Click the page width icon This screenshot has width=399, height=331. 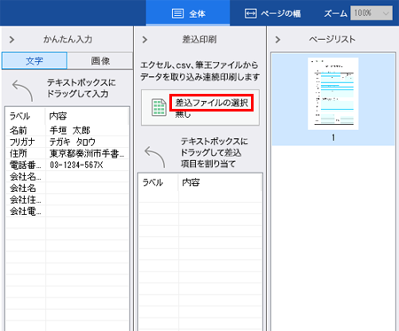coord(251,13)
